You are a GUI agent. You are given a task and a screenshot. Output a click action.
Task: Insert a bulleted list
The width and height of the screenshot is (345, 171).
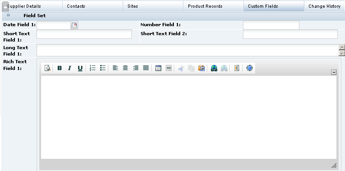click(103, 68)
